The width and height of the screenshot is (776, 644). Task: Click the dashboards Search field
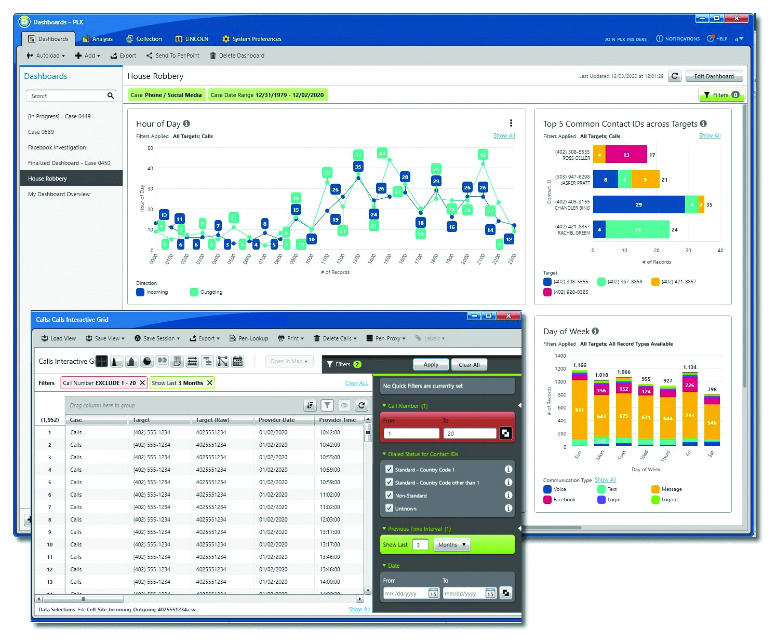coord(66,96)
